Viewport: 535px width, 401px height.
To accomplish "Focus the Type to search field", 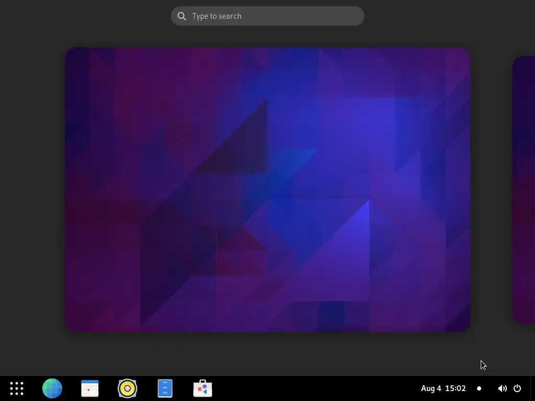I will coord(267,16).
